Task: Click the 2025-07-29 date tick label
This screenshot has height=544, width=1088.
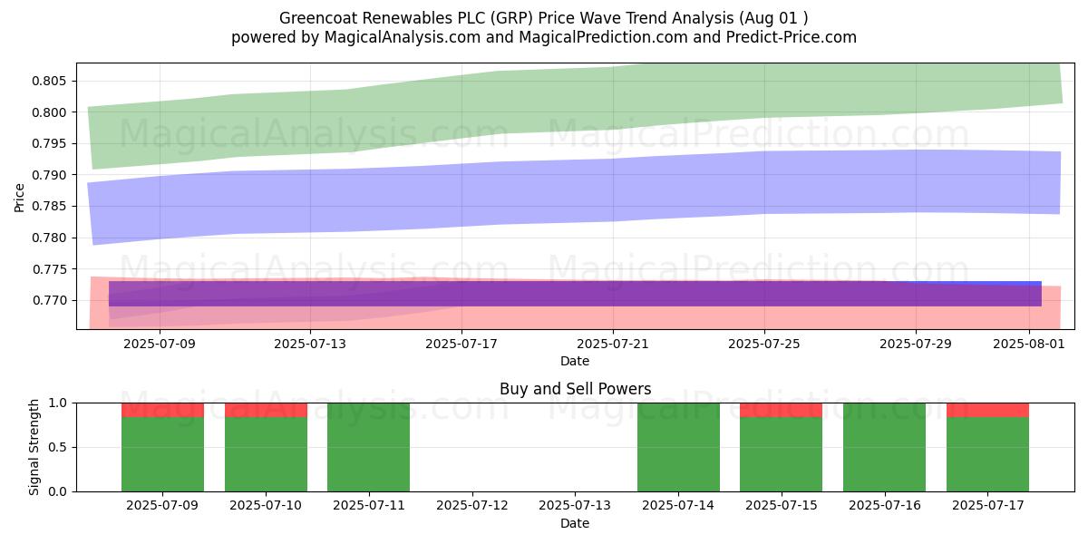Action: click(915, 344)
